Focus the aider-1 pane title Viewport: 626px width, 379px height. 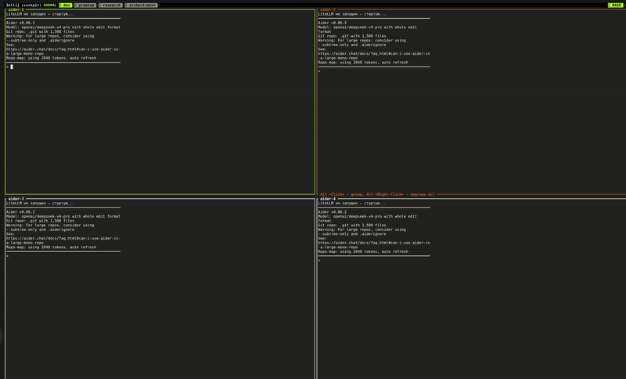tap(16, 9)
